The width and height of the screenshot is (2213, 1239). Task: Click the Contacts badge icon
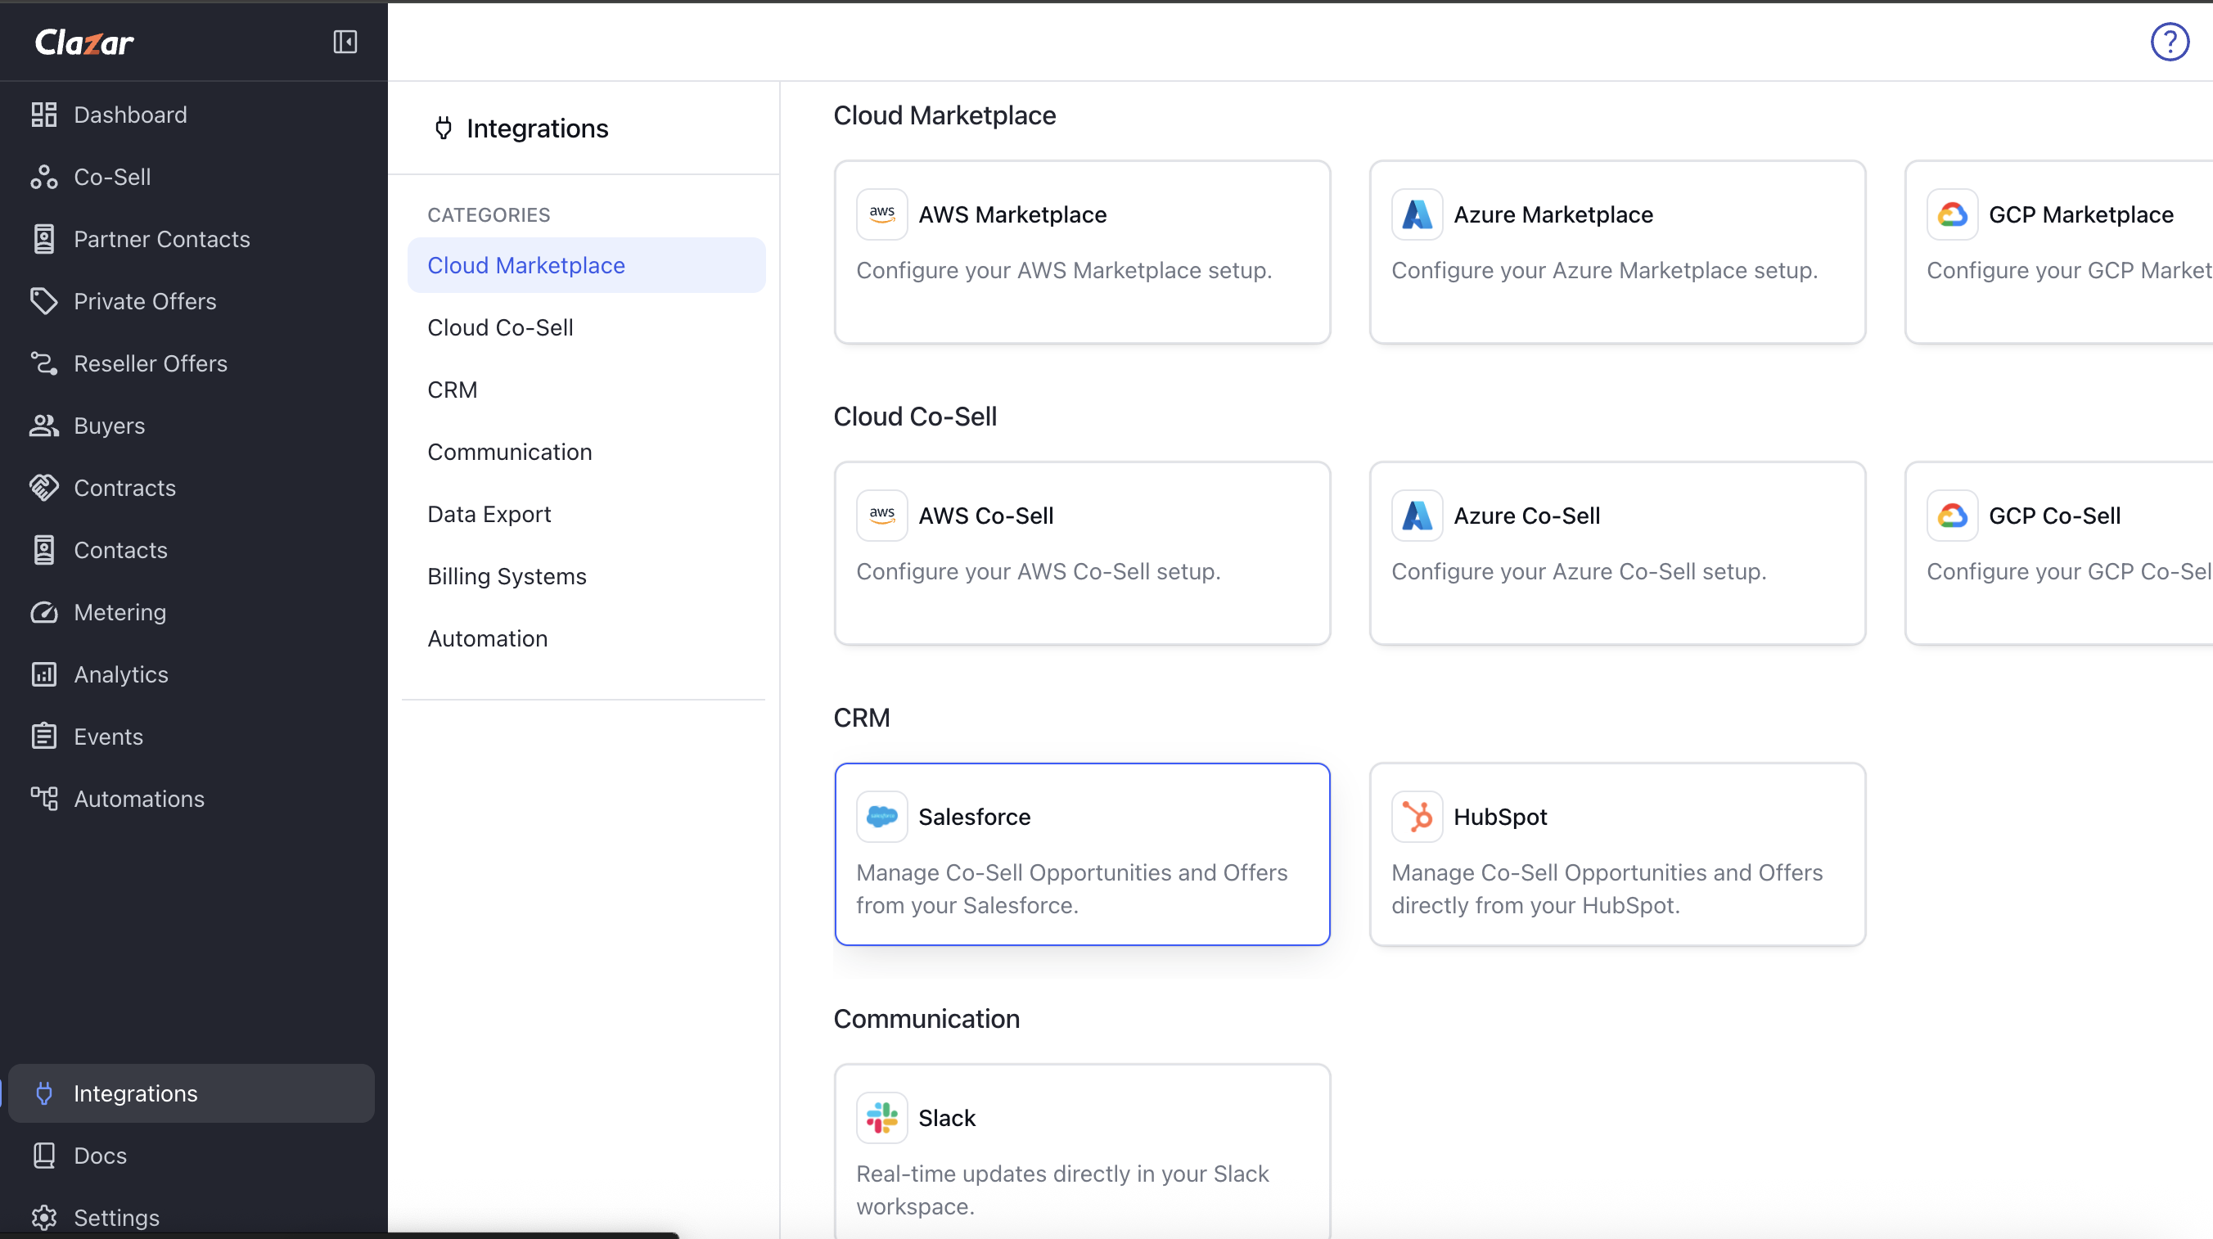[x=44, y=550]
